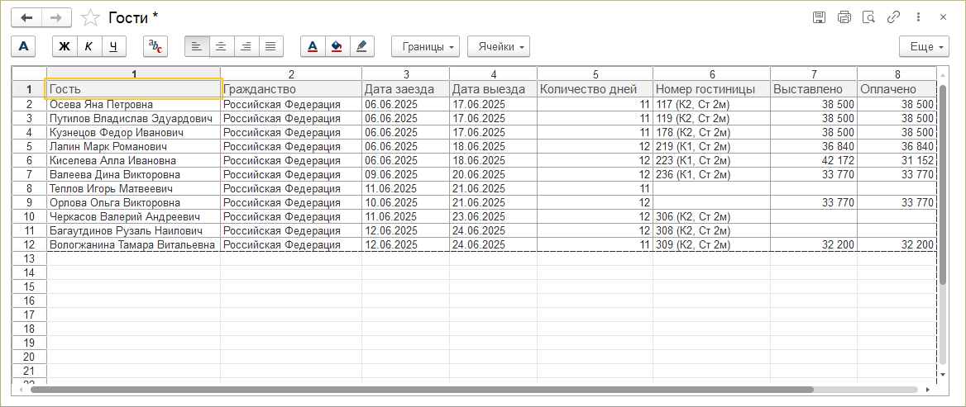Add Гости to favorites with the star
The width and height of the screenshot is (966, 407).
pos(91,18)
